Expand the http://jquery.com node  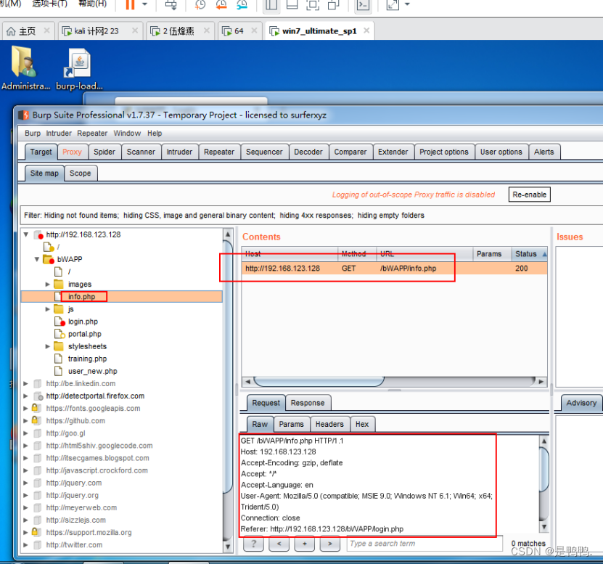pyautogui.click(x=26, y=483)
